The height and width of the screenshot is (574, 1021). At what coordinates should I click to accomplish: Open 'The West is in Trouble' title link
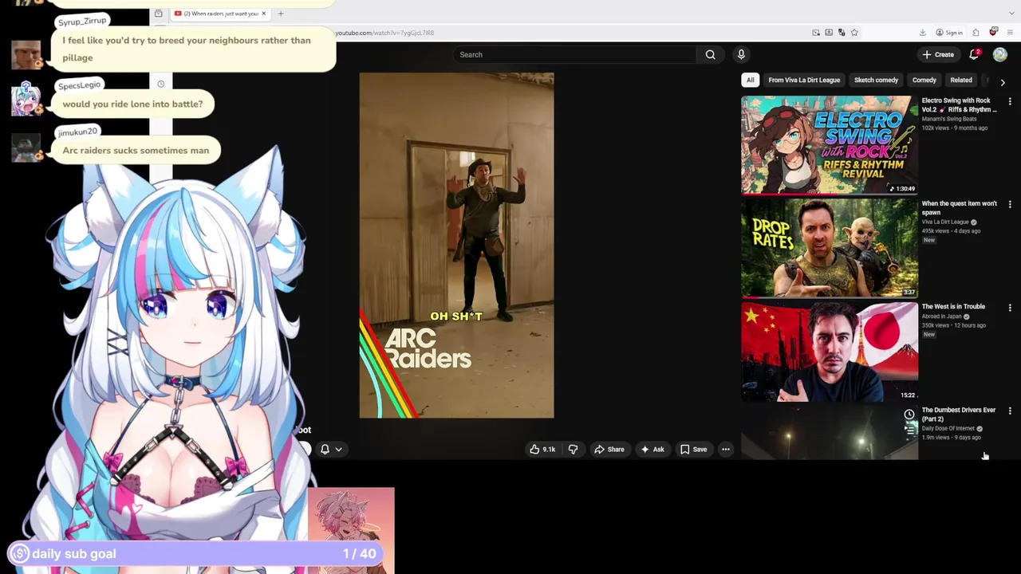[953, 307]
